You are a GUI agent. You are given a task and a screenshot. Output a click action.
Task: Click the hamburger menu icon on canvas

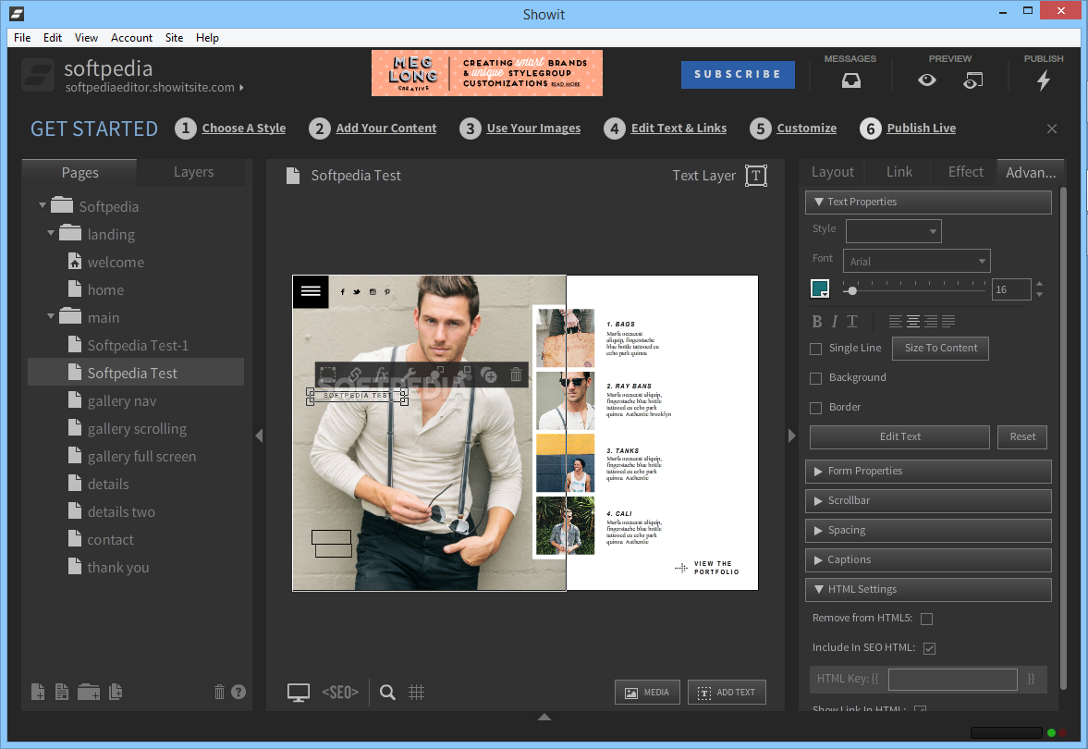(x=311, y=291)
